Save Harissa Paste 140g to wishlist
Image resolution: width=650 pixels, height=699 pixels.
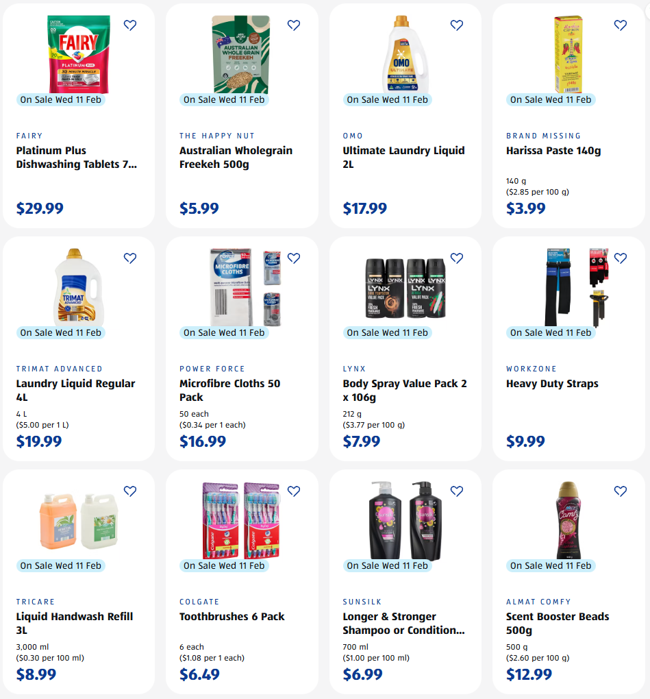click(x=621, y=25)
